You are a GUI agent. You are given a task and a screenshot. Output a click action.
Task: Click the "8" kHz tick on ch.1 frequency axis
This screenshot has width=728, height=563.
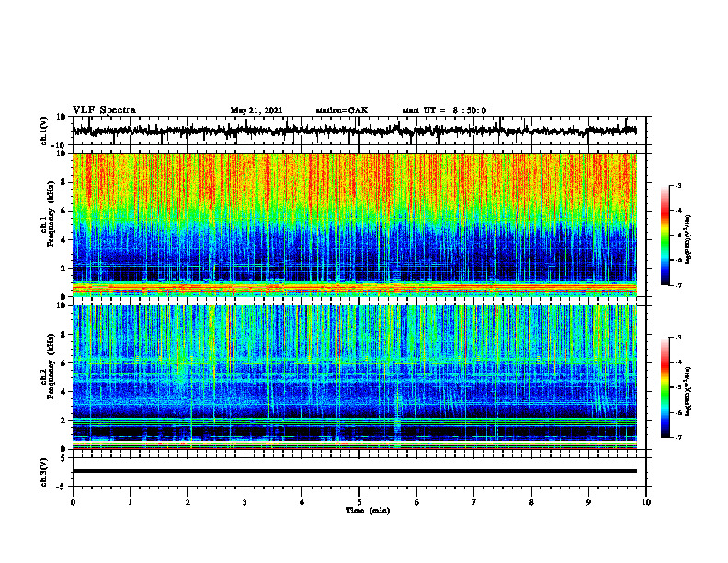click(64, 182)
